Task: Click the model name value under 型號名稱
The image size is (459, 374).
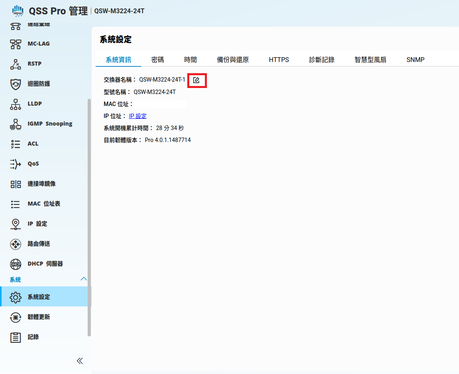Action: [154, 92]
